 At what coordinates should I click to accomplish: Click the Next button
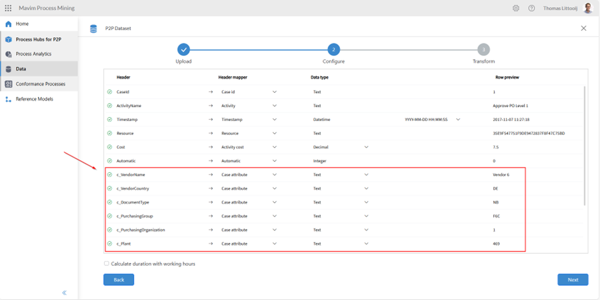[x=573, y=280]
